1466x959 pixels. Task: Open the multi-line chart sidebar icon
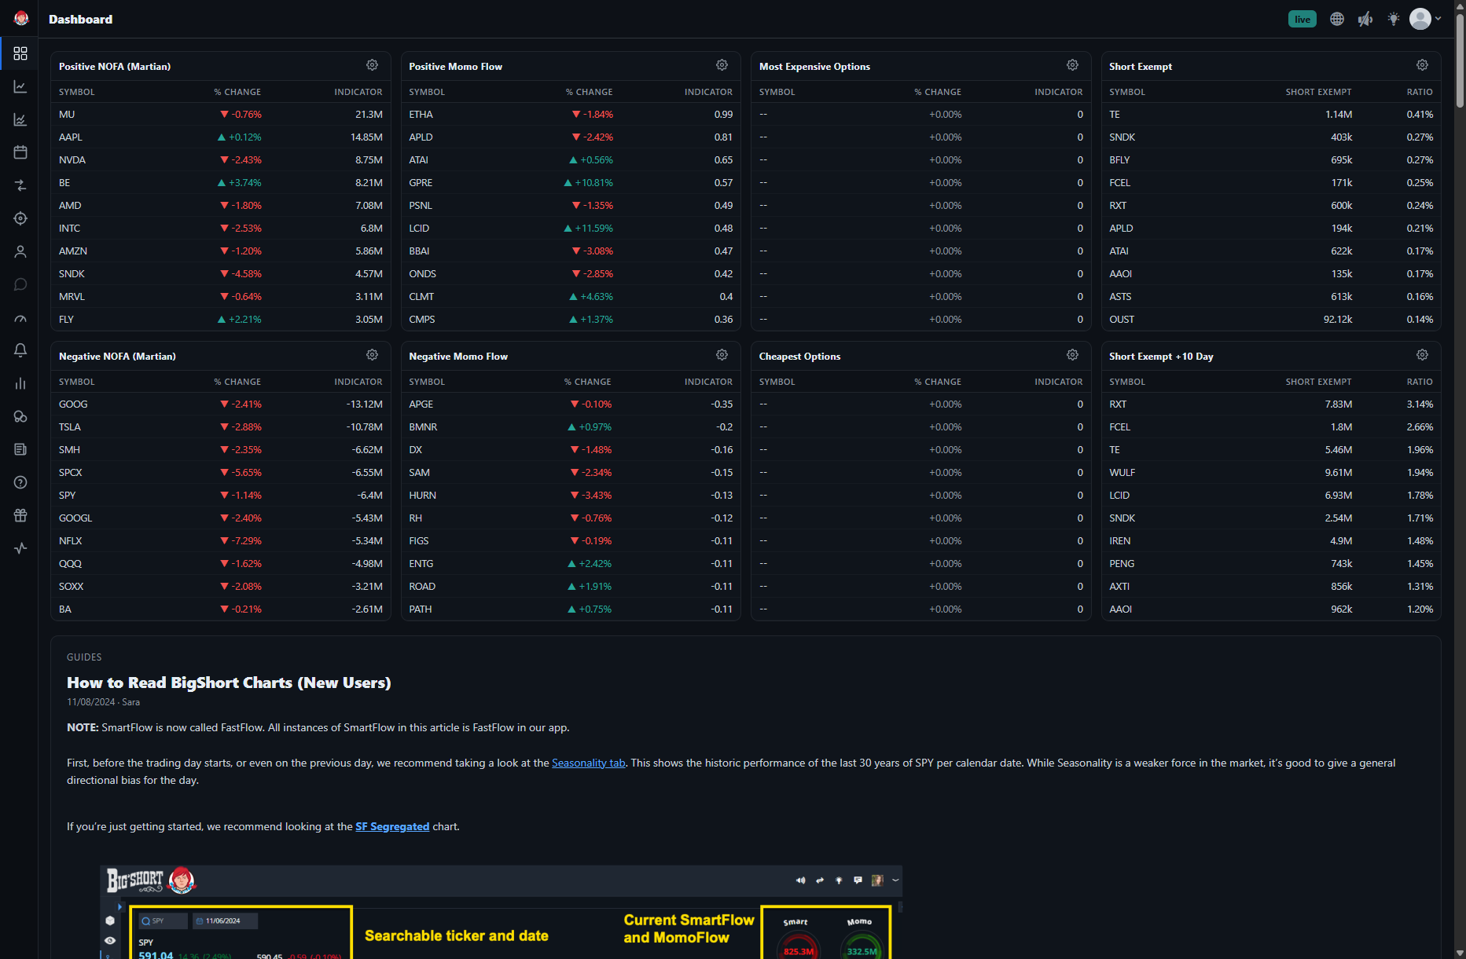point(20,119)
